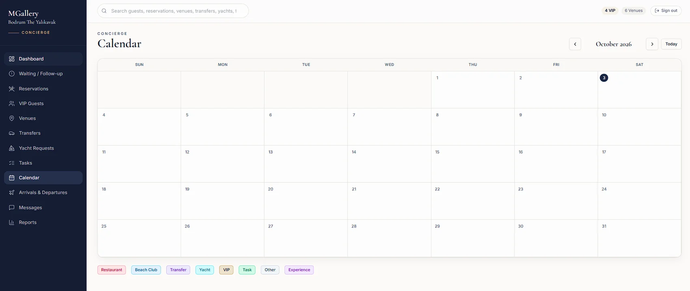This screenshot has width=690, height=291.
Task: Go to the next month
Action: pos(652,44)
